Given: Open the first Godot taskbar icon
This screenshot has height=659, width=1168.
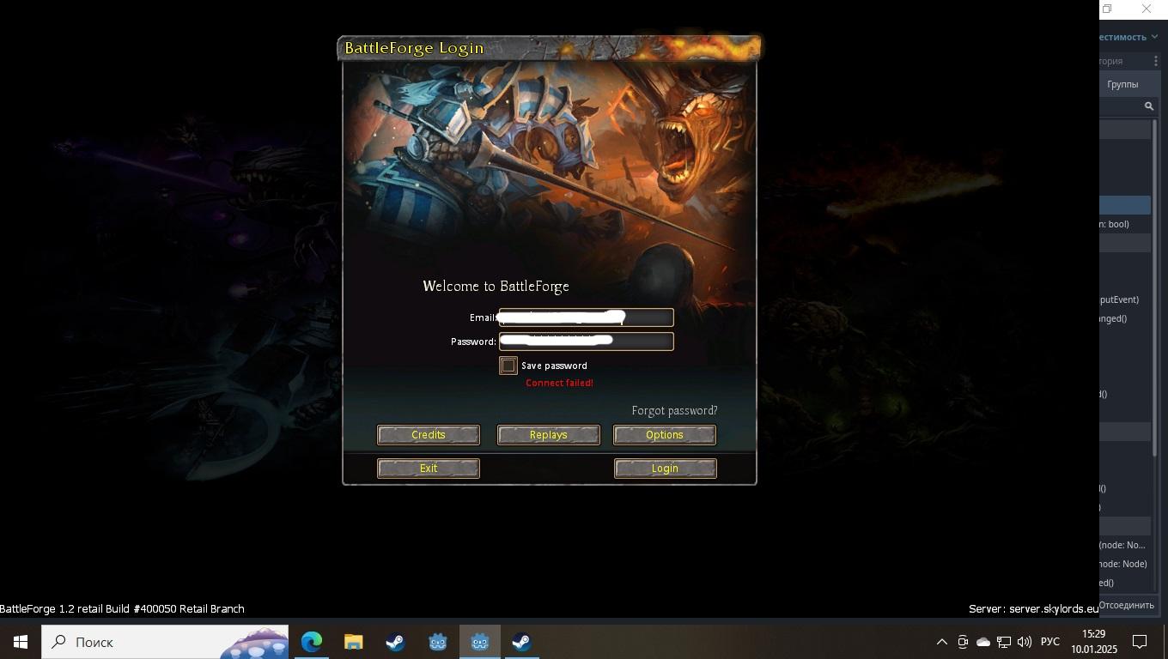Looking at the screenshot, I should [437, 642].
